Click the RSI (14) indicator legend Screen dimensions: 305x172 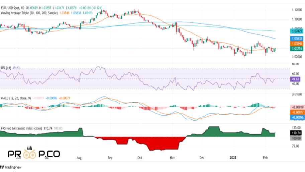click(x=6, y=68)
